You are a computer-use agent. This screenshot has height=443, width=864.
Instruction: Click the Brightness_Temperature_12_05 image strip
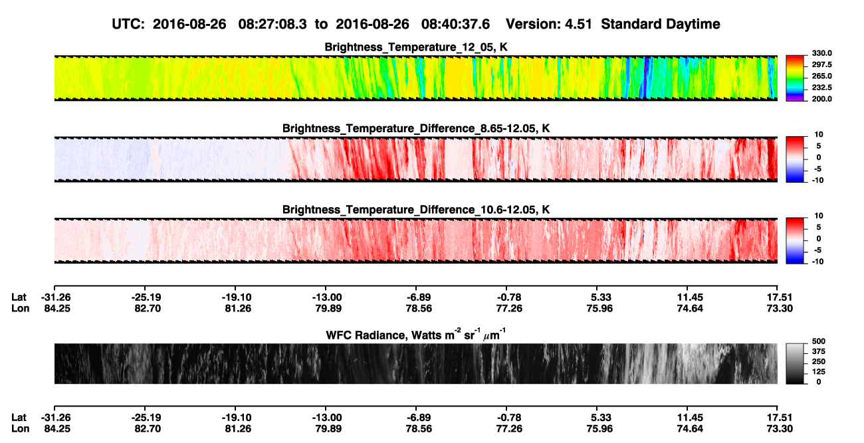415,78
